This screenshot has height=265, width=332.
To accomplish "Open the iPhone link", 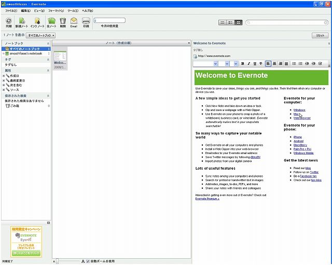I will 297,137.
